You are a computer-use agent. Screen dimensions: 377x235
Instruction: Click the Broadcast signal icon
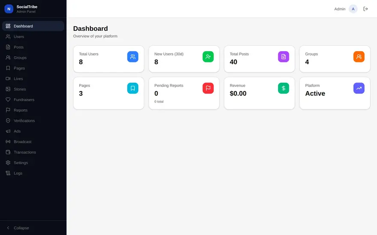pos(8,141)
